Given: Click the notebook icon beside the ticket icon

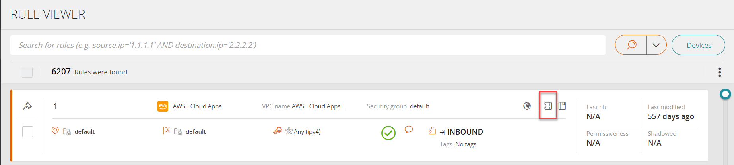Looking at the screenshot, I should tap(562, 106).
